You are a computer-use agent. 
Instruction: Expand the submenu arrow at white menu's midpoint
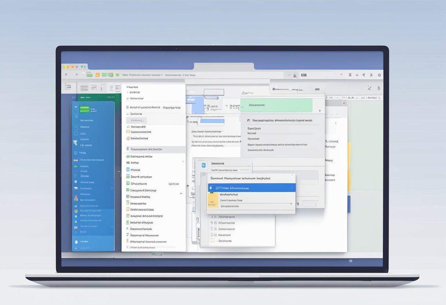[182, 161]
